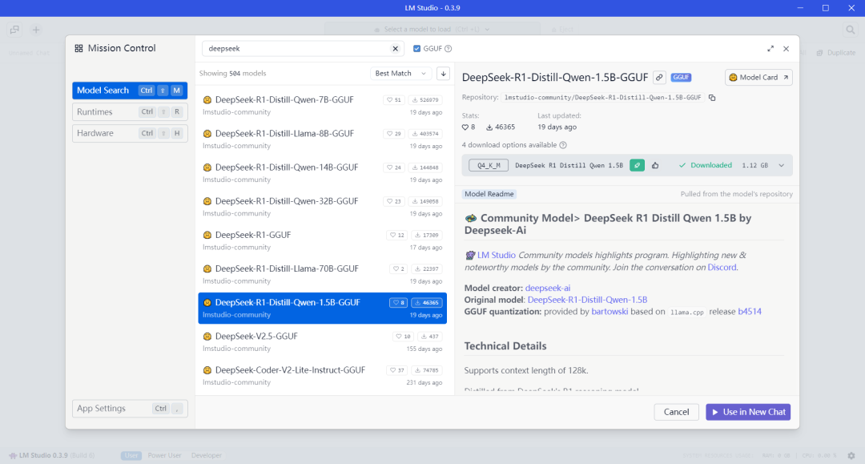The height and width of the screenshot is (464, 865).
Task: Click likes badge on DeepSeek-R1-Distill-Qwen-32B-GGUF
Action: 394,201
